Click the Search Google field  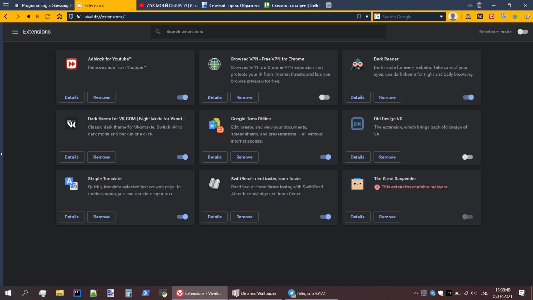pyautogui.click(x=409, y=17)
